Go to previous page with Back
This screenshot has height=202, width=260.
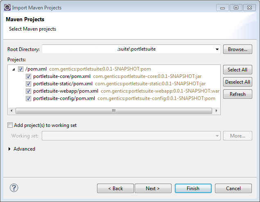click(115, 188)
